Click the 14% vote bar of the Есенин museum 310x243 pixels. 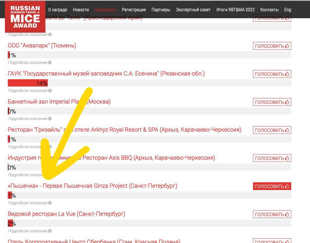[150, 83]
